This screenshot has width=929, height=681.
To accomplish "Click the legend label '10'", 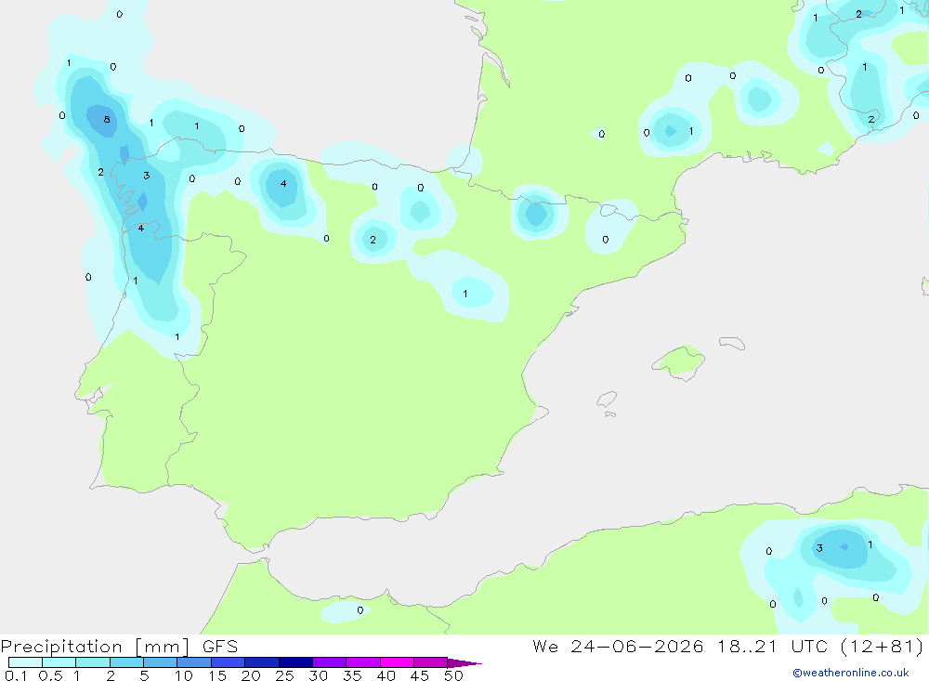I will pos(184,675).
